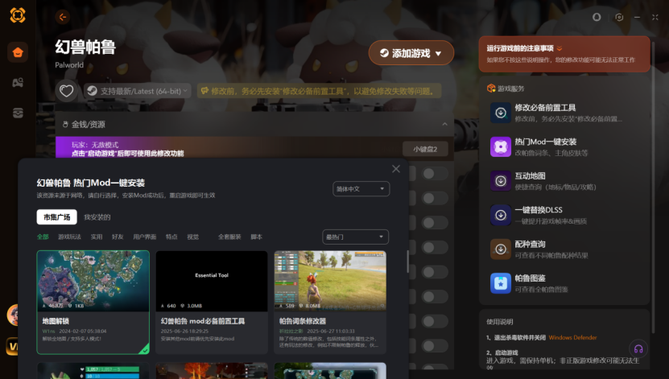Open the 最热门 sort dropdown

coord(355,237)
